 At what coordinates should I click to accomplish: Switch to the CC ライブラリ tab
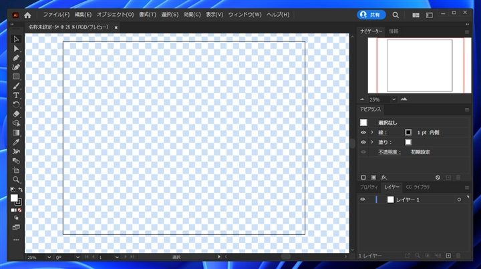(x=418, y=187)
